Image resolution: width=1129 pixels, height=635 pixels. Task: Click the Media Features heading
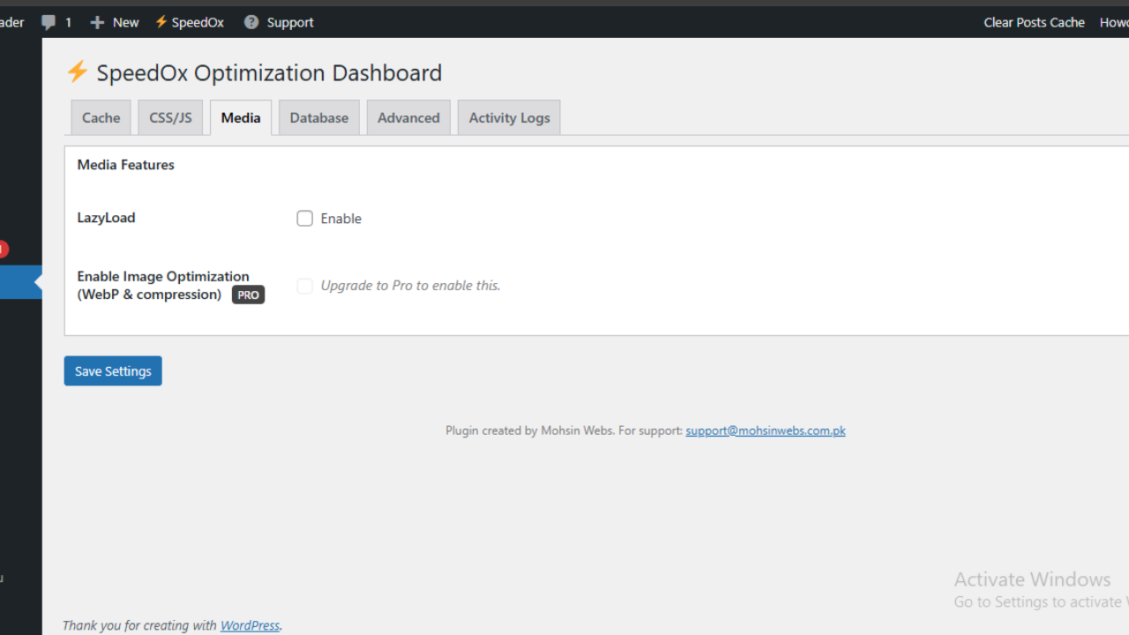point(126,165)
